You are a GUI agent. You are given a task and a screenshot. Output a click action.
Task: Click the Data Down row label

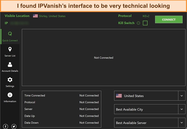[31, 123]
